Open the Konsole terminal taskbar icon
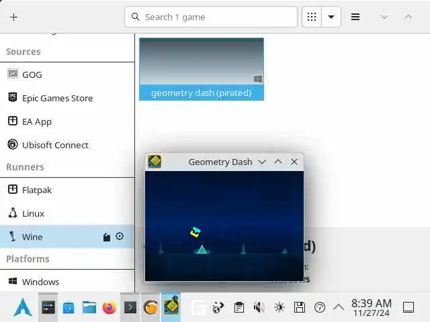The image size is (430, 322). pyautogui.click(x=130, y=307)
